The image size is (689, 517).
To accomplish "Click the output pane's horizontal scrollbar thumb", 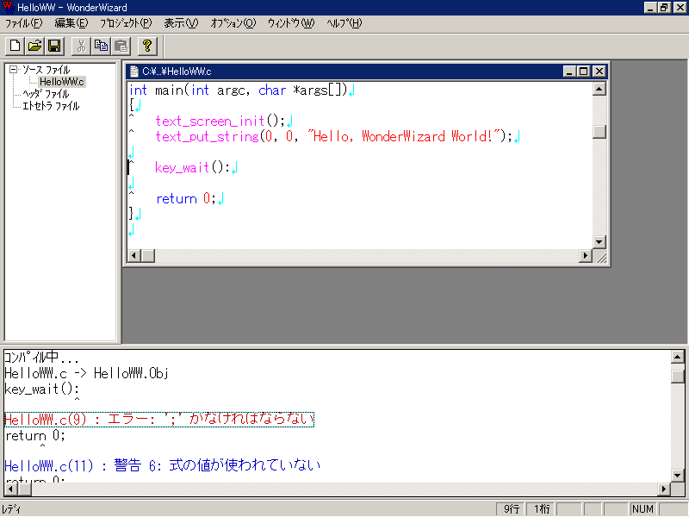I will [25, 489].
